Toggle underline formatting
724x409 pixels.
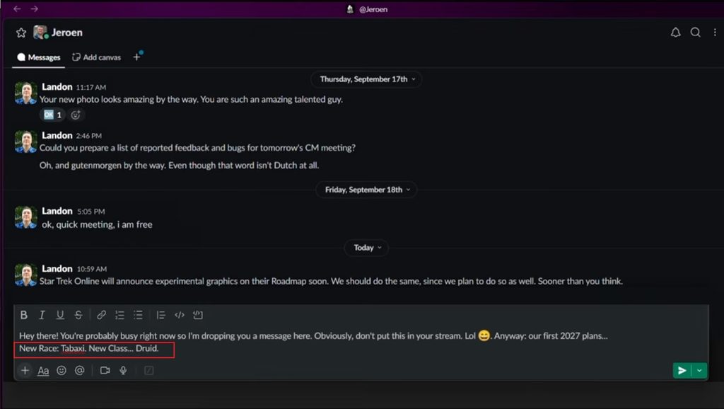point(60,315)
